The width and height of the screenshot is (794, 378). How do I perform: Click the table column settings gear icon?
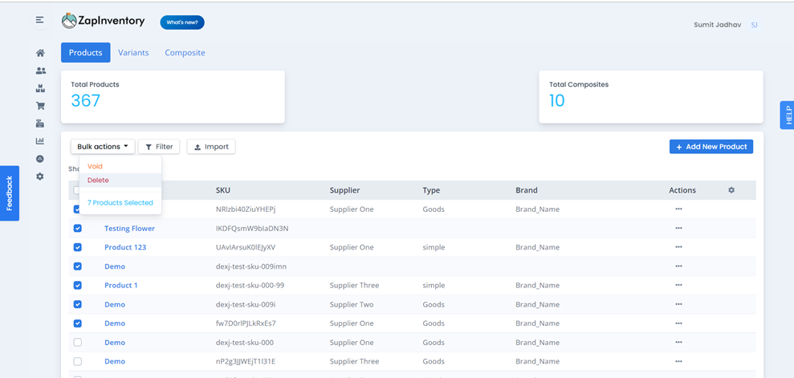(x=731, y=190)
